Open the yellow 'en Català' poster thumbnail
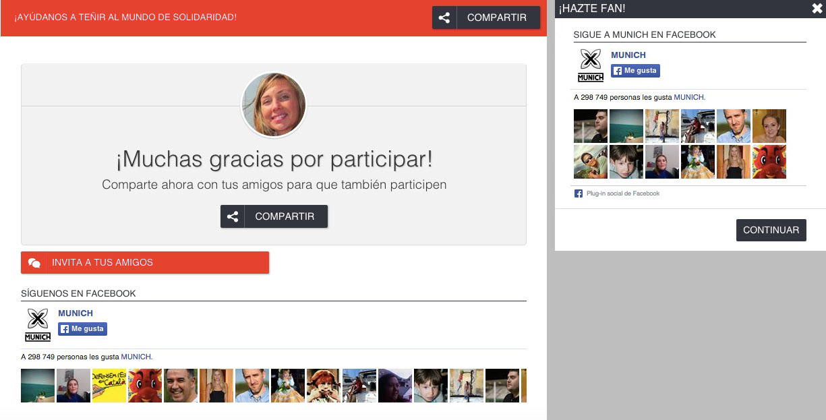This screenshot has height=420, width=826. 109,386
